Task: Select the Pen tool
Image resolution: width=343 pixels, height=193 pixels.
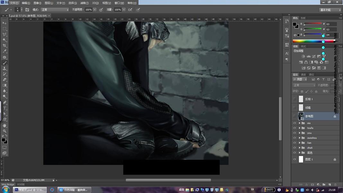Action: pos(5,103)
